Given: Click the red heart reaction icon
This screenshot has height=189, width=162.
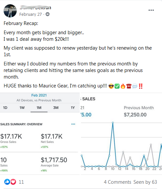Looking at the screenshot, I should [x=13, y=182].
